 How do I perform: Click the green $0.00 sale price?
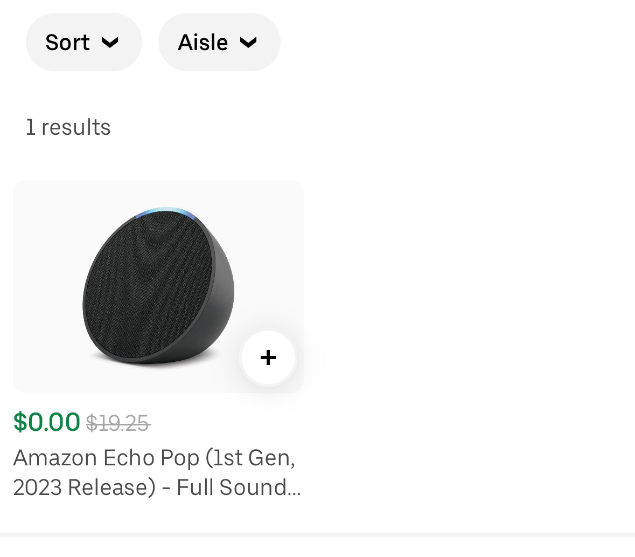coord(46,422)
